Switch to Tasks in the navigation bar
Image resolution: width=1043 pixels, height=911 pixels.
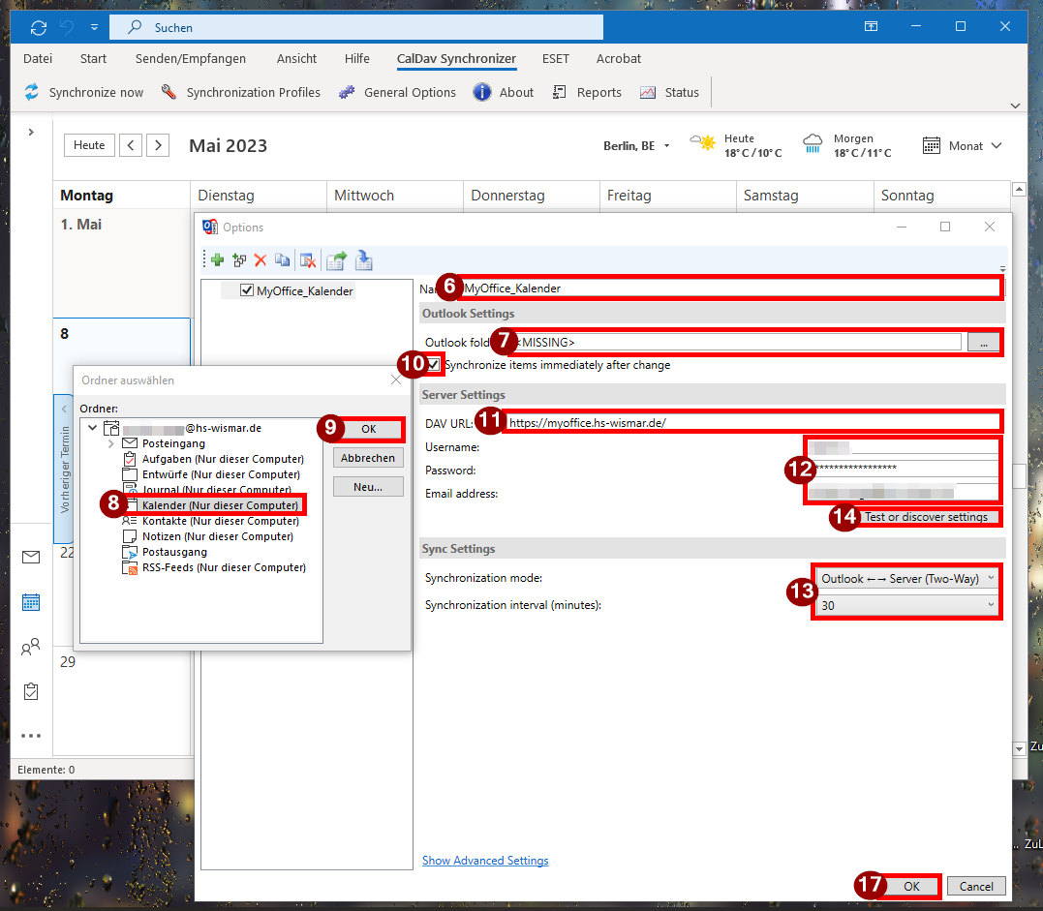pyautogui.click(x=31, y=691)
